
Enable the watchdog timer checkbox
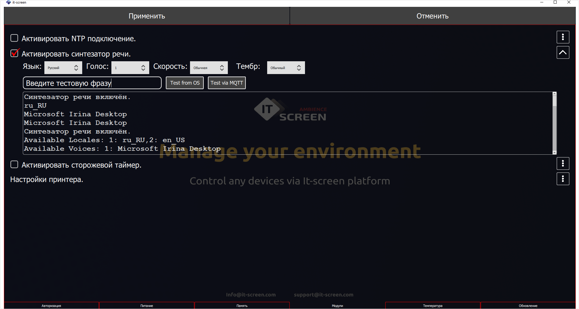tap(14, 164)
